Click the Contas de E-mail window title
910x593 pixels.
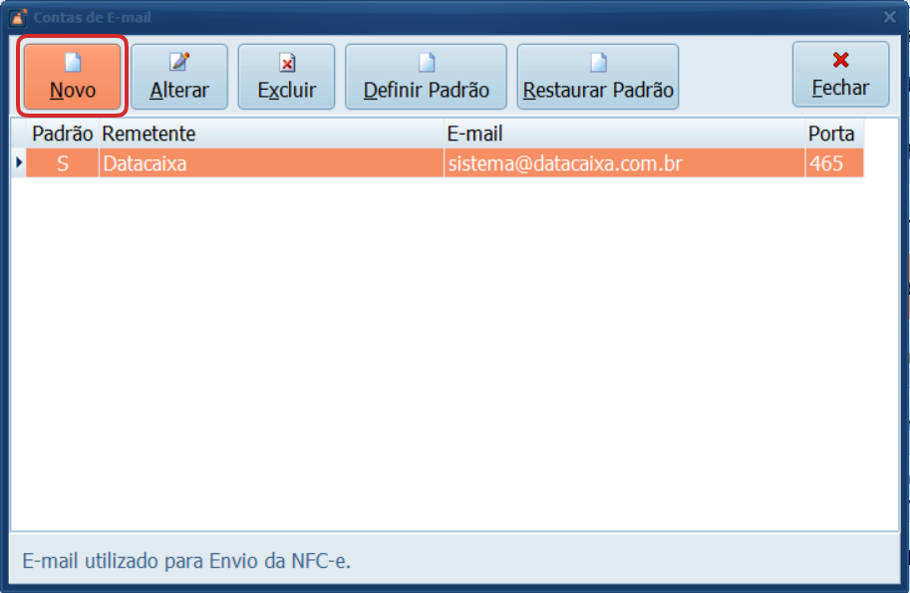(x=93, y=17)
